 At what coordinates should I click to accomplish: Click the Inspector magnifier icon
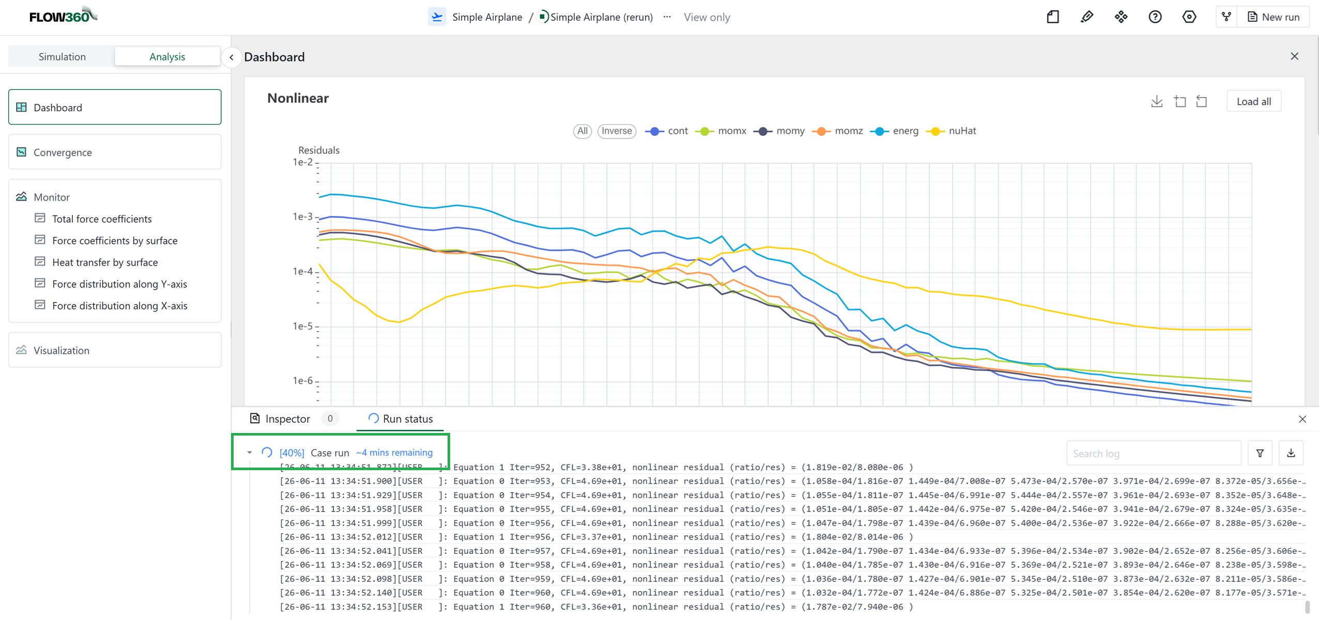click(255, 419)
